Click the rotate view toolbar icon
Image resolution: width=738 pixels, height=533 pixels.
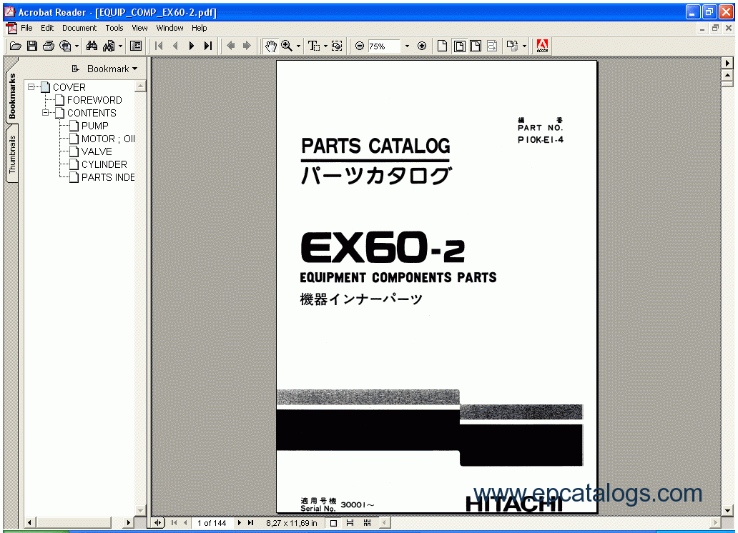[x=512, y=46]
